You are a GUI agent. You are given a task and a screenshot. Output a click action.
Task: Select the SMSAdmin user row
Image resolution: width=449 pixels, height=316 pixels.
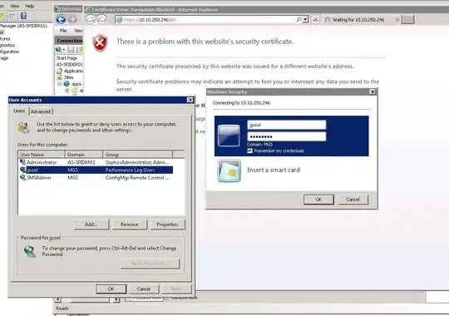pos(96,178)
